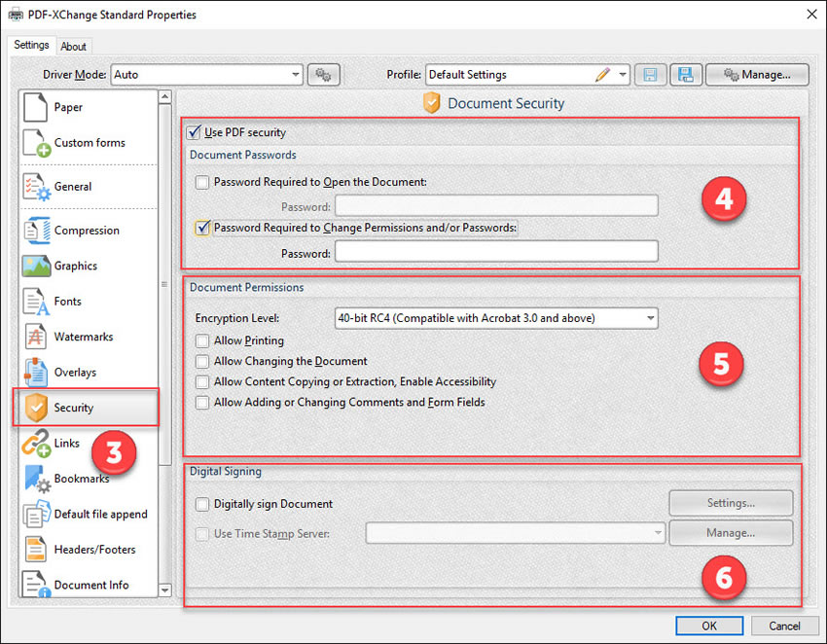Open the Document Info icon
Viewport: 827px width, 644px height.
[x=36, y=585]
